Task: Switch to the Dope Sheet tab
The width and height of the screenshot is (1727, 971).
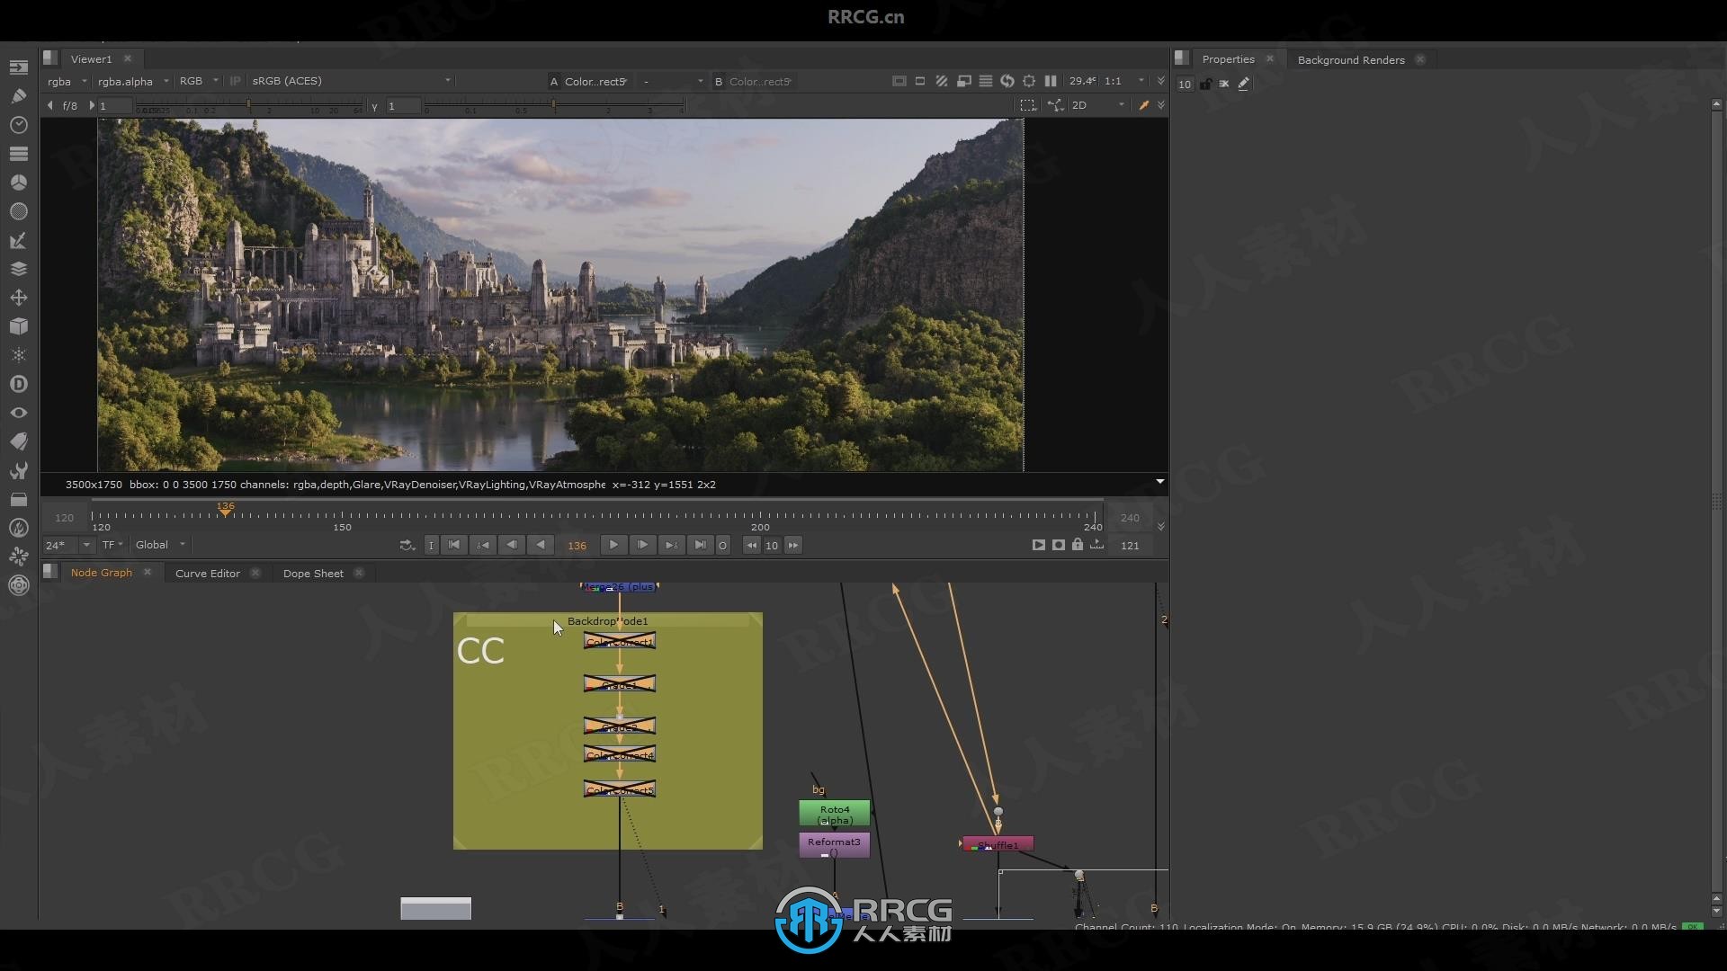Action: click(x=313, y=573)
